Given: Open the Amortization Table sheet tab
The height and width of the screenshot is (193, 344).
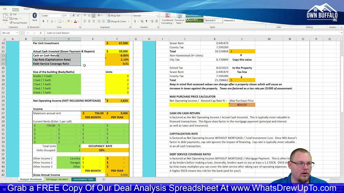Looking at the screenshot, I should 83,179.
